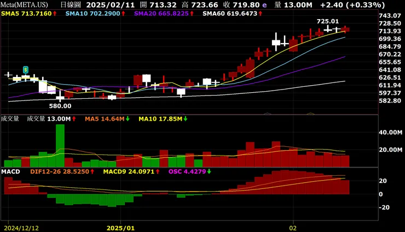Click the 670.22 price axis label
This screenshot has height=232, width=405.
click(390, 55)
